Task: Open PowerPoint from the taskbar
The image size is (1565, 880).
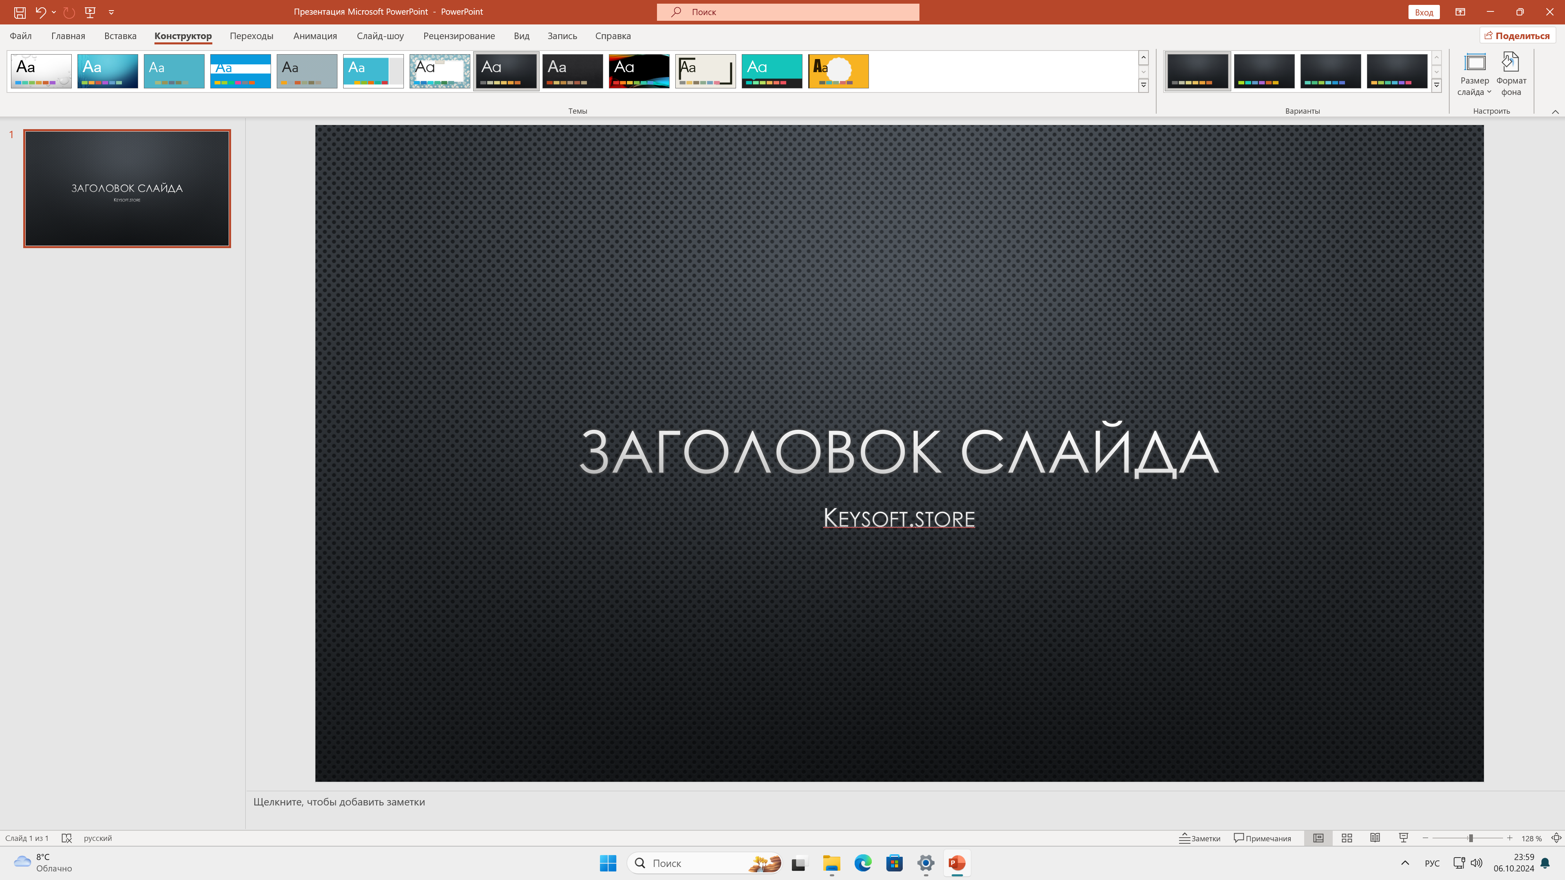Action: pos(957,863)
